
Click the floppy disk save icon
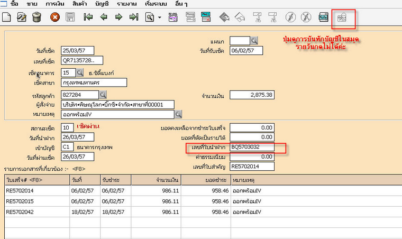click(x=69, y=17)
